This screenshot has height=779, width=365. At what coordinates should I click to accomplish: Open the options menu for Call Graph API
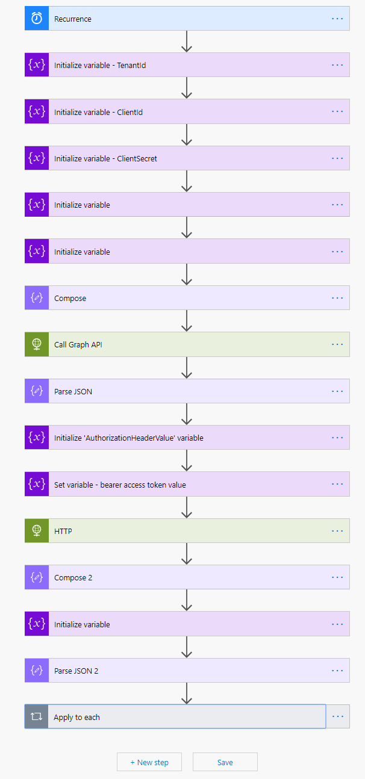pos(337,344)
